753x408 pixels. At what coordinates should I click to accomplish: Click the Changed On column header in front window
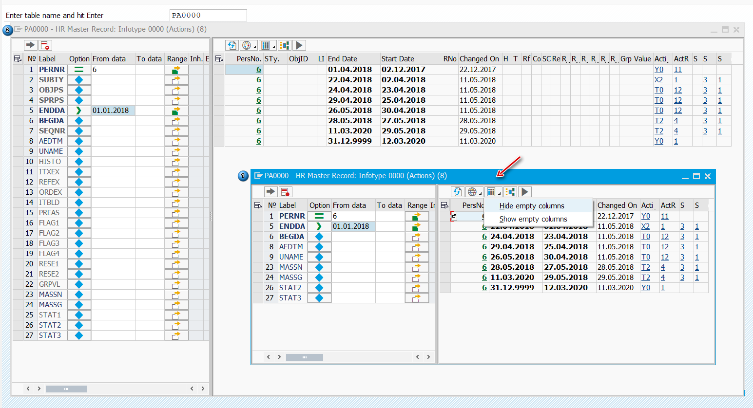pyautogui.click(x=618, y=205)
